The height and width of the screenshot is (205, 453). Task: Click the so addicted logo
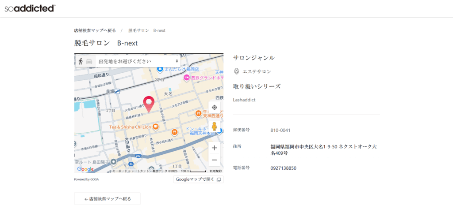pos(30,8)
